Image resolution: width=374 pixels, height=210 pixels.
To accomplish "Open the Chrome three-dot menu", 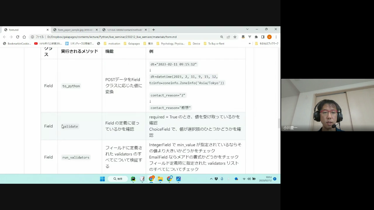I will coord(276,37).
